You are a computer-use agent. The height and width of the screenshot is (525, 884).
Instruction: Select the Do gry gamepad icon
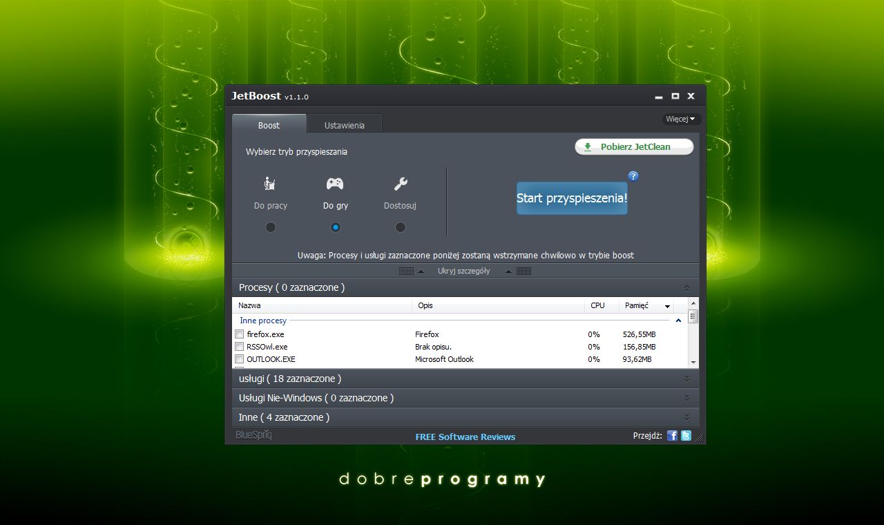(335, 184)
